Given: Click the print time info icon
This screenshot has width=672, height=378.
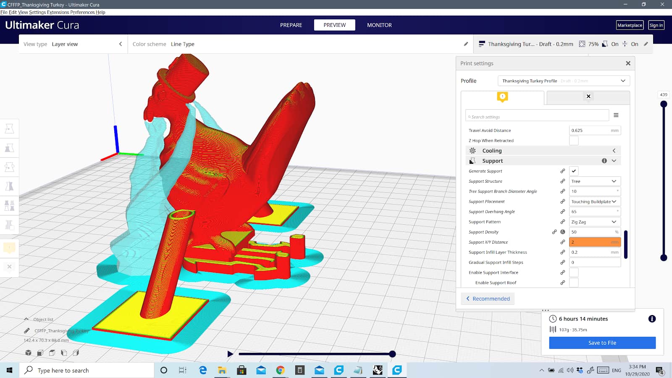Looking at the screenshot, I should pyautogui.click(x=652, y=319).
